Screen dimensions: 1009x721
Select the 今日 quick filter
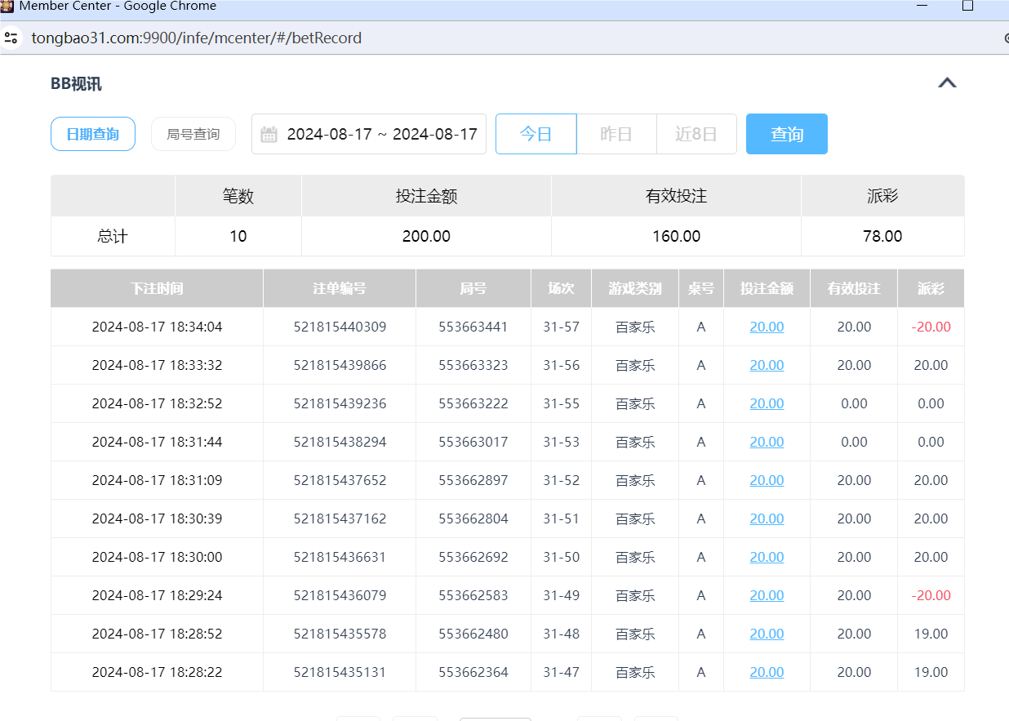pos(536,133)
